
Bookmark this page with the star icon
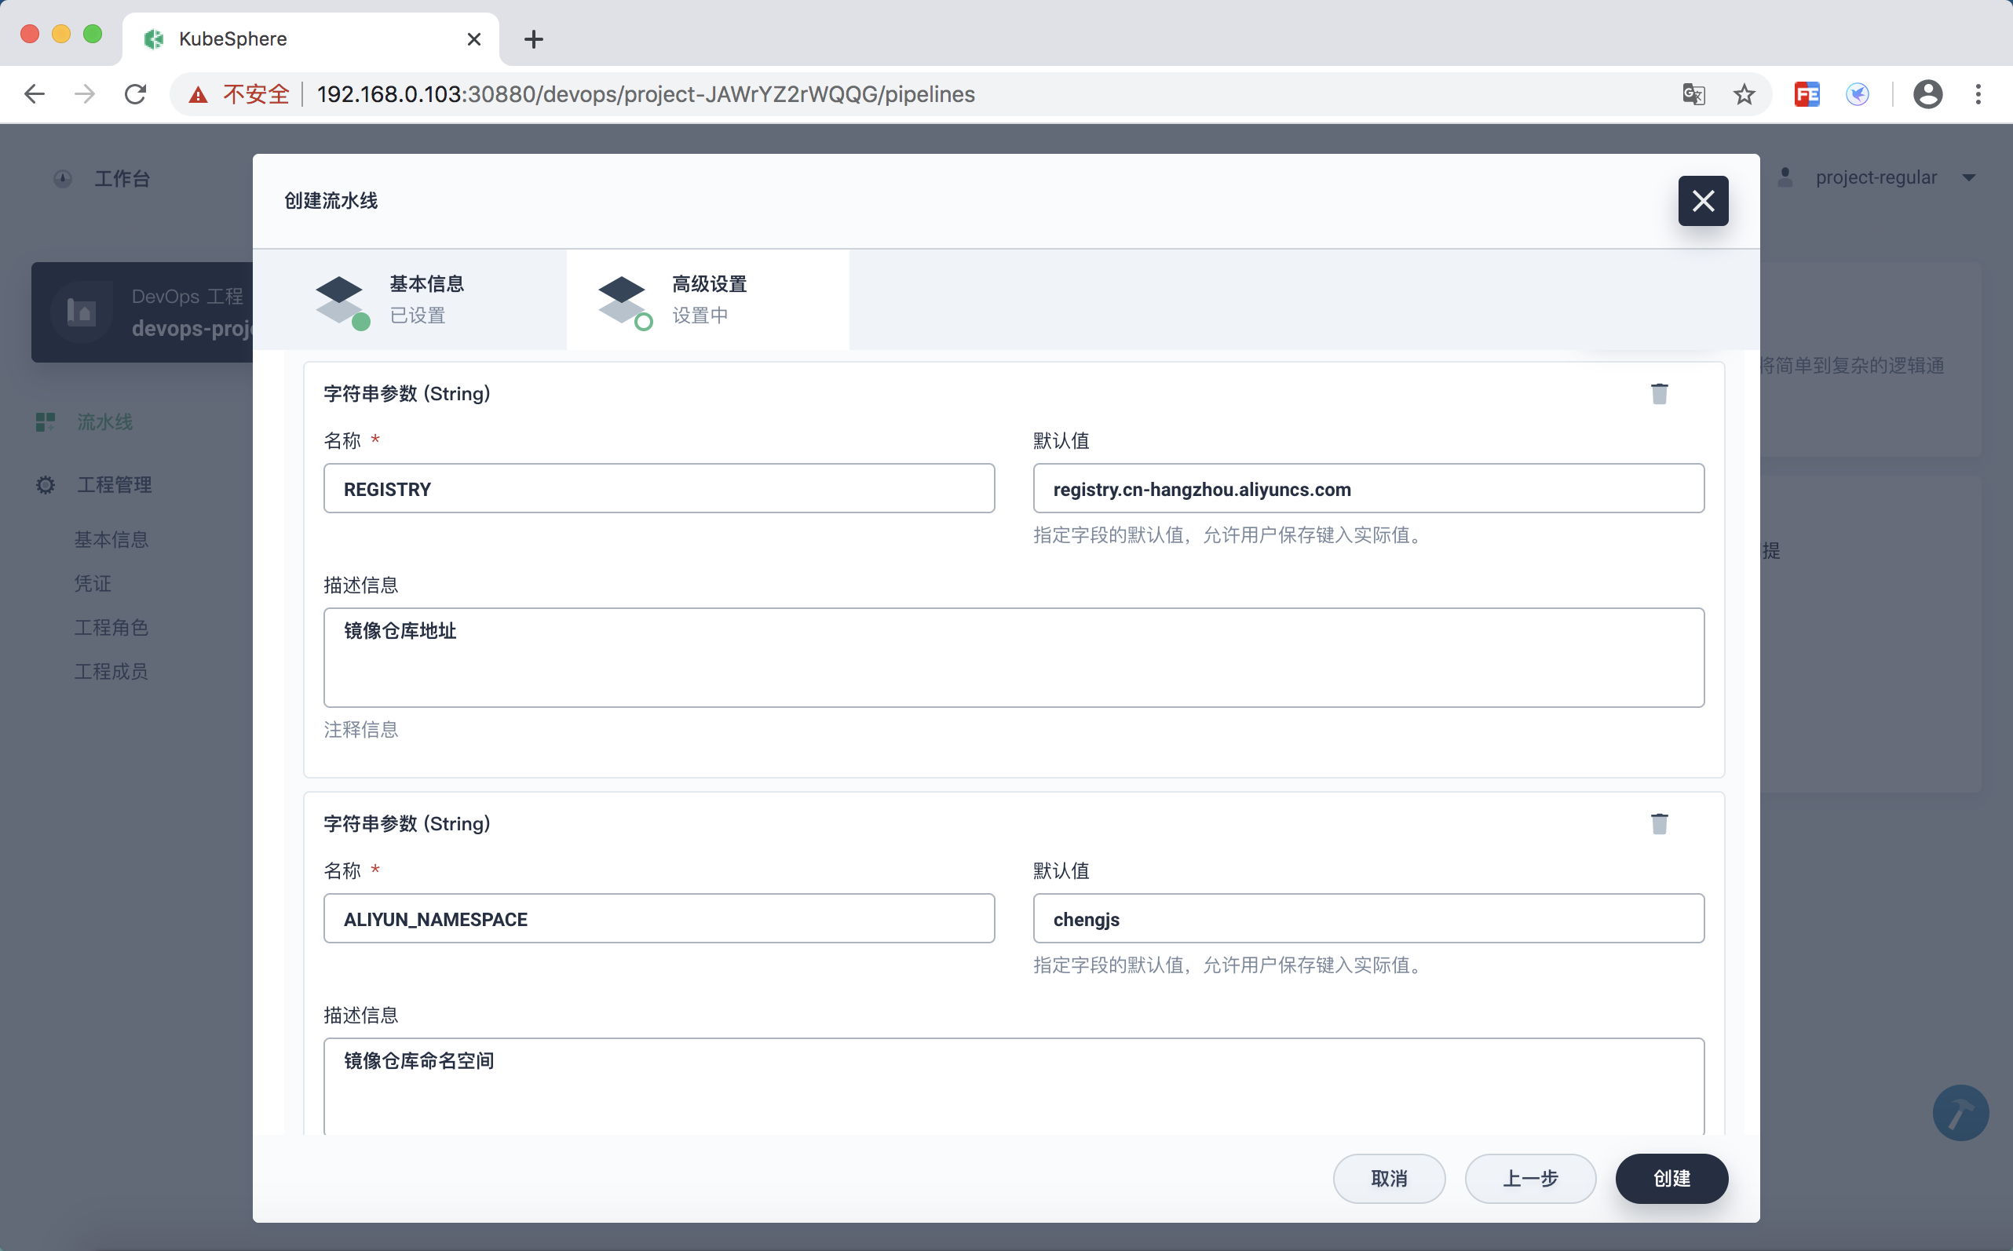[x=1744, y=94]
